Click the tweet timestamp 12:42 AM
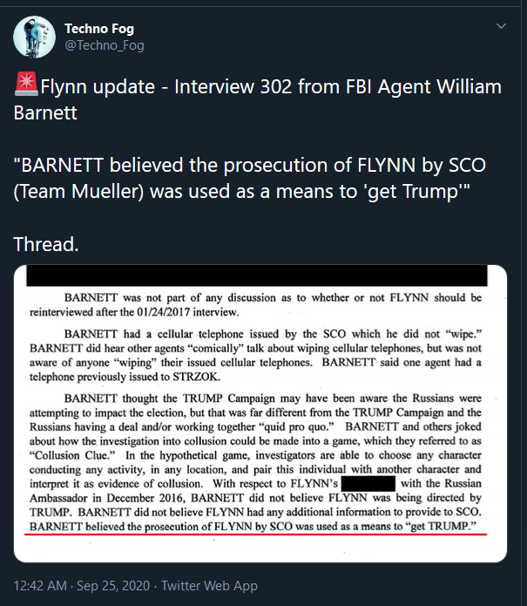 click(x=40, y=586)
